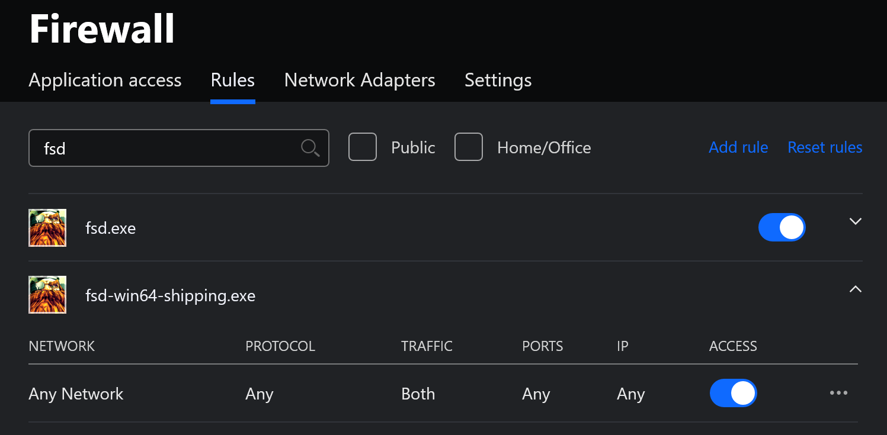Focus the search field containing fsd
The width and height of the screenshot is (887, 435).
pos(166,148)
